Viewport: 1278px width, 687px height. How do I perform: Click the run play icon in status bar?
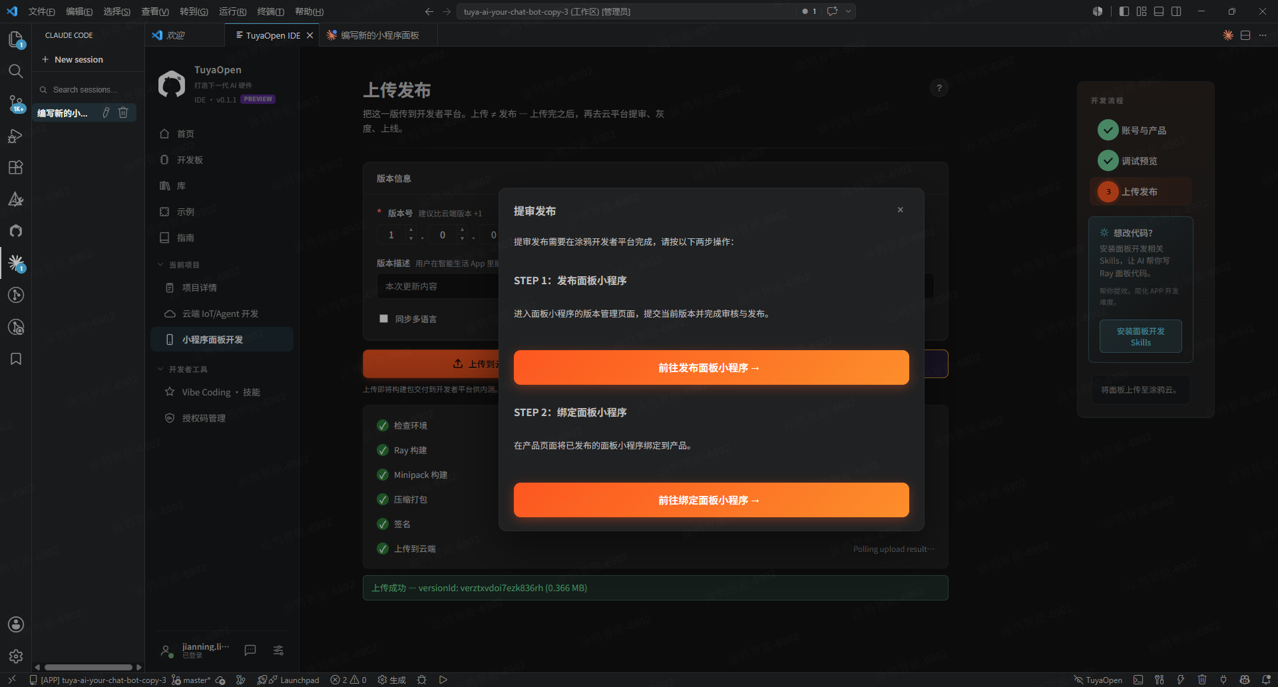[x=443, y=680]
